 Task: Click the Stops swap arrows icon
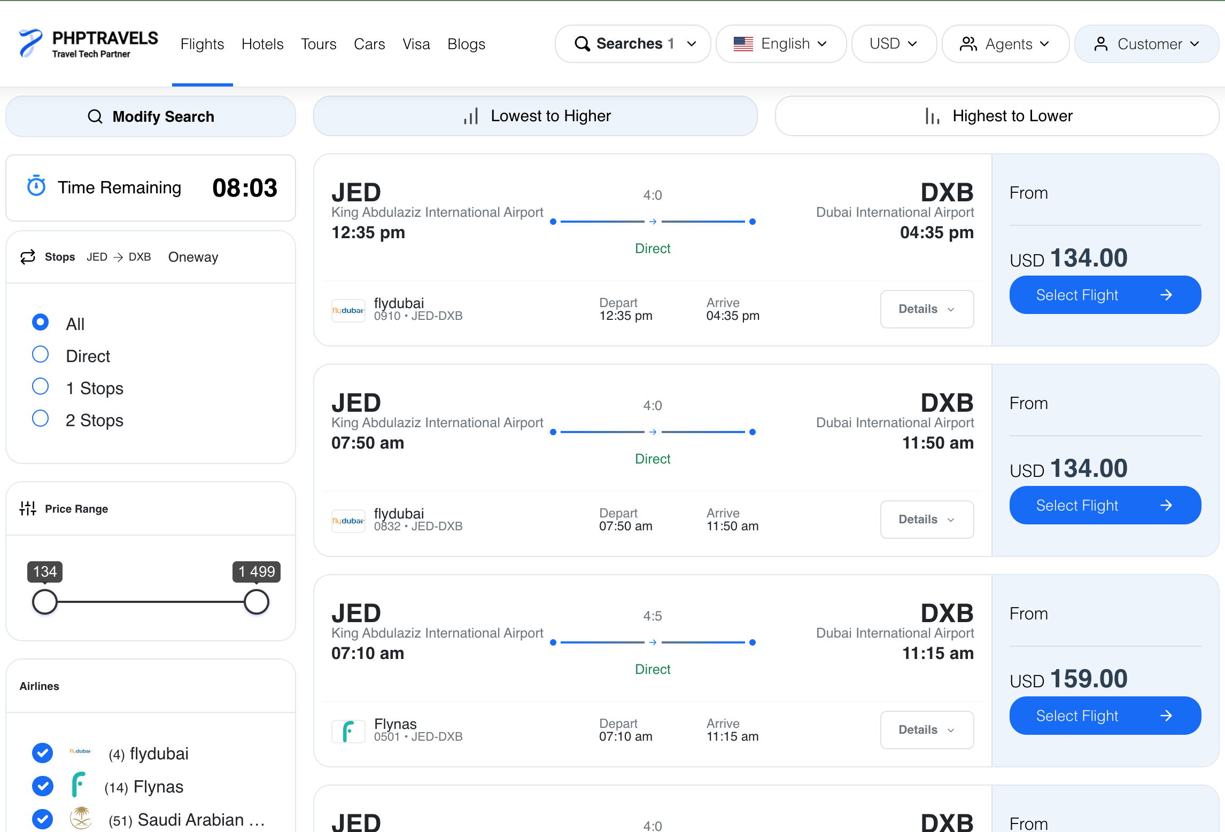tap(28, 257)
